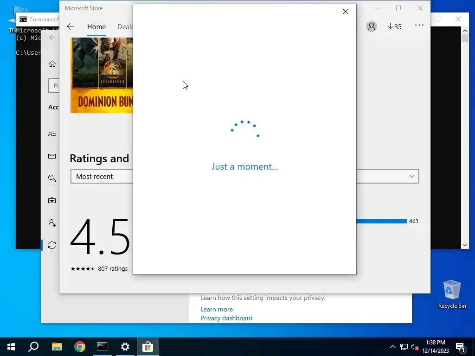
Task: Close the Just a moment dialog
Action: pyautogui.click(x=345, y=12)
